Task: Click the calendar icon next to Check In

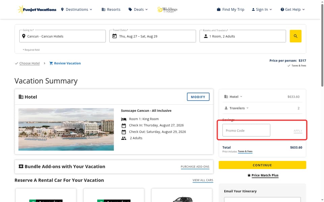Action: 124,126
